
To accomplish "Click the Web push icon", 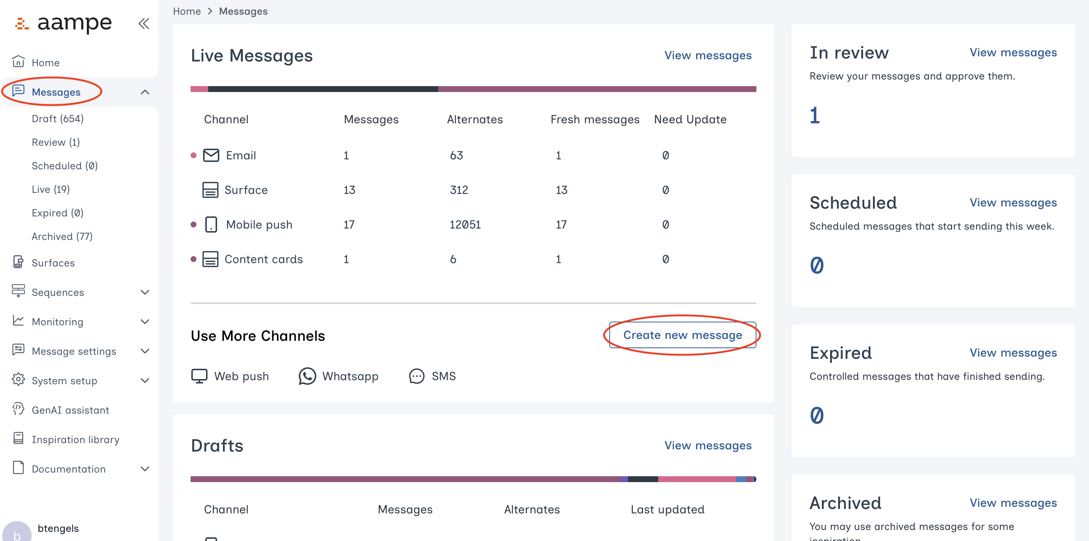I will (x=199, y=376).
